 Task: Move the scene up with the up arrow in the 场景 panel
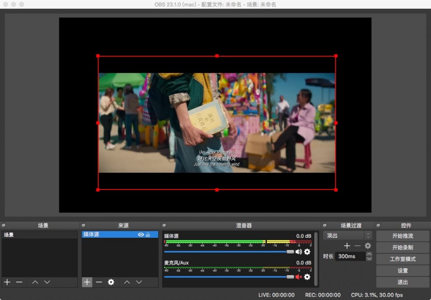point(35,282)
